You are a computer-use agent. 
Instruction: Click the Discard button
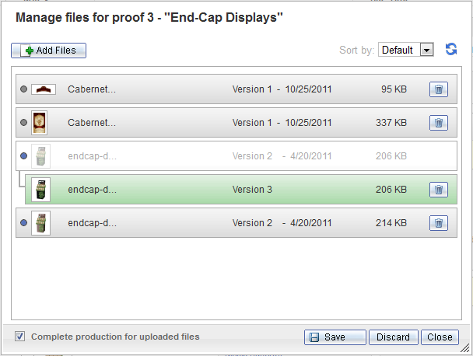pos(394,337)
